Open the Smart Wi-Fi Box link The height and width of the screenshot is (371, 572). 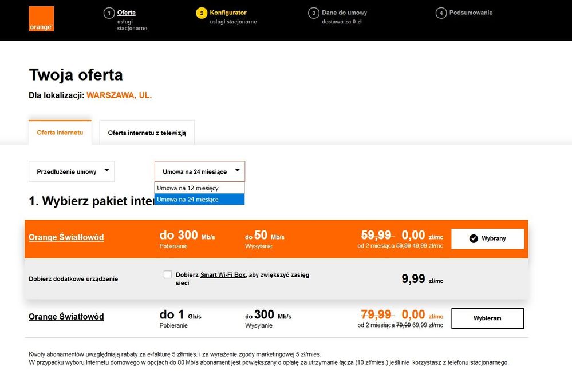tap(223, 275)
